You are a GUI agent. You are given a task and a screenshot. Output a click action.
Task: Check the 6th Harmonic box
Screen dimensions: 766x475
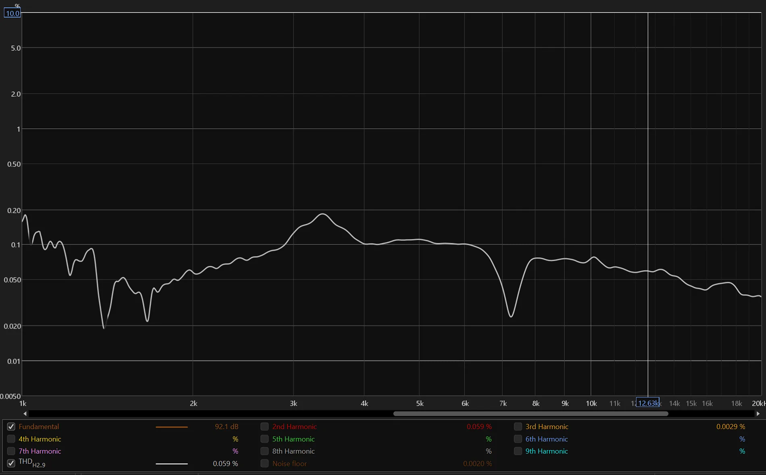(518, 439)
